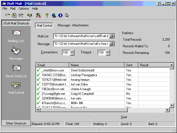Click the Total: 184 status entry
The image size is (177, 133).
click(x=79, y=124)
